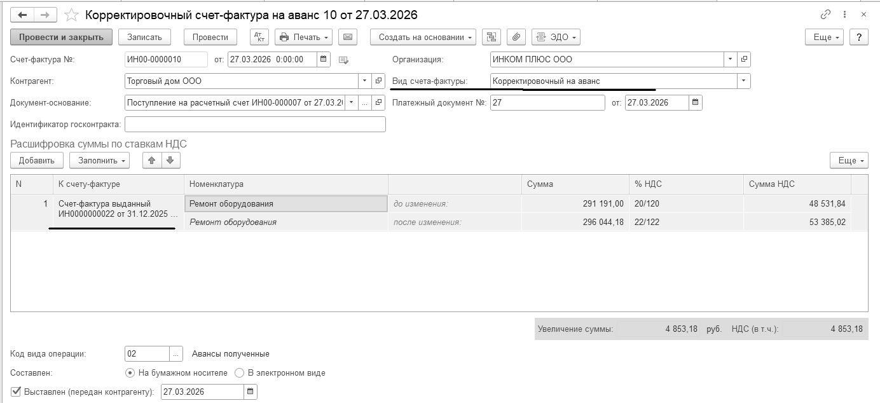
Task: Select the 'В электронном виде' radio option
Action: click(x=240, y=372)
